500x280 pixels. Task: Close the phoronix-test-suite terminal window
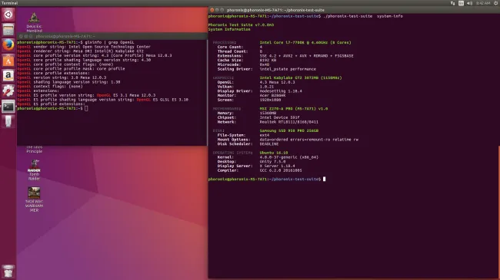(x=212, y=10)
